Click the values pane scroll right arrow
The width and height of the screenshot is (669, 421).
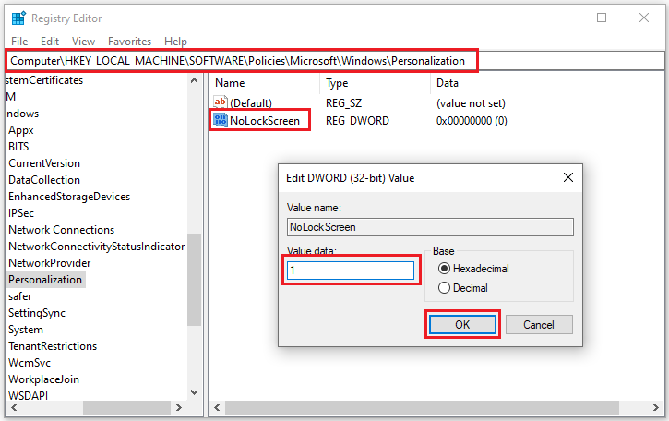pyautogui.click(x=655, y=408)
